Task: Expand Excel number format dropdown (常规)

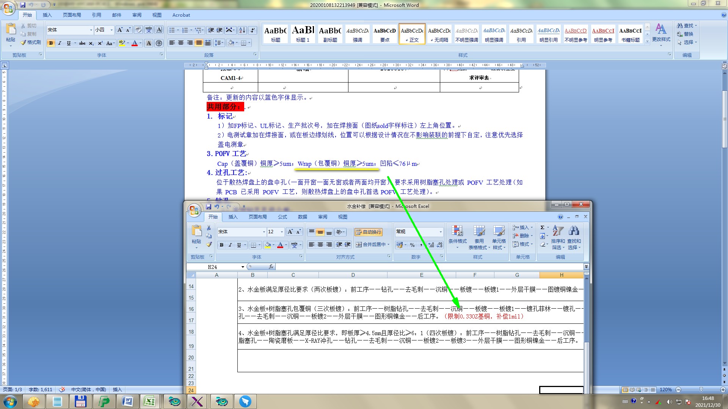Action: pos(440,232)
